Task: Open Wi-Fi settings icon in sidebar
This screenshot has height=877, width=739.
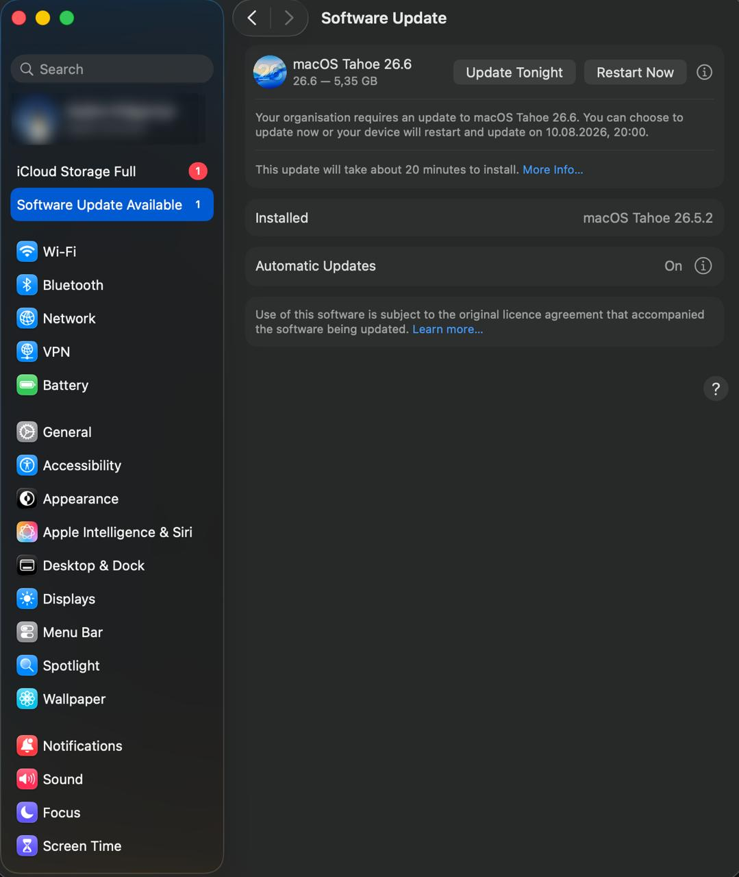Action: pyautogui.click(x=27, y=251)
